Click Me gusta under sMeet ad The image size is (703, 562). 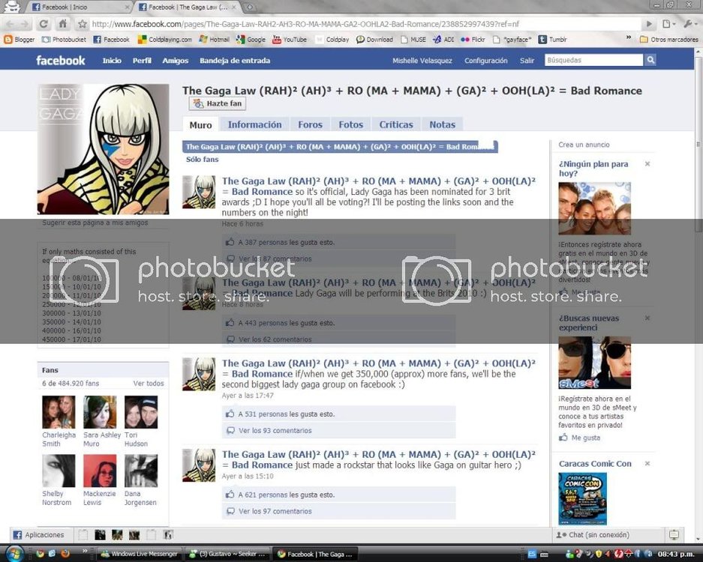(585, 438)
